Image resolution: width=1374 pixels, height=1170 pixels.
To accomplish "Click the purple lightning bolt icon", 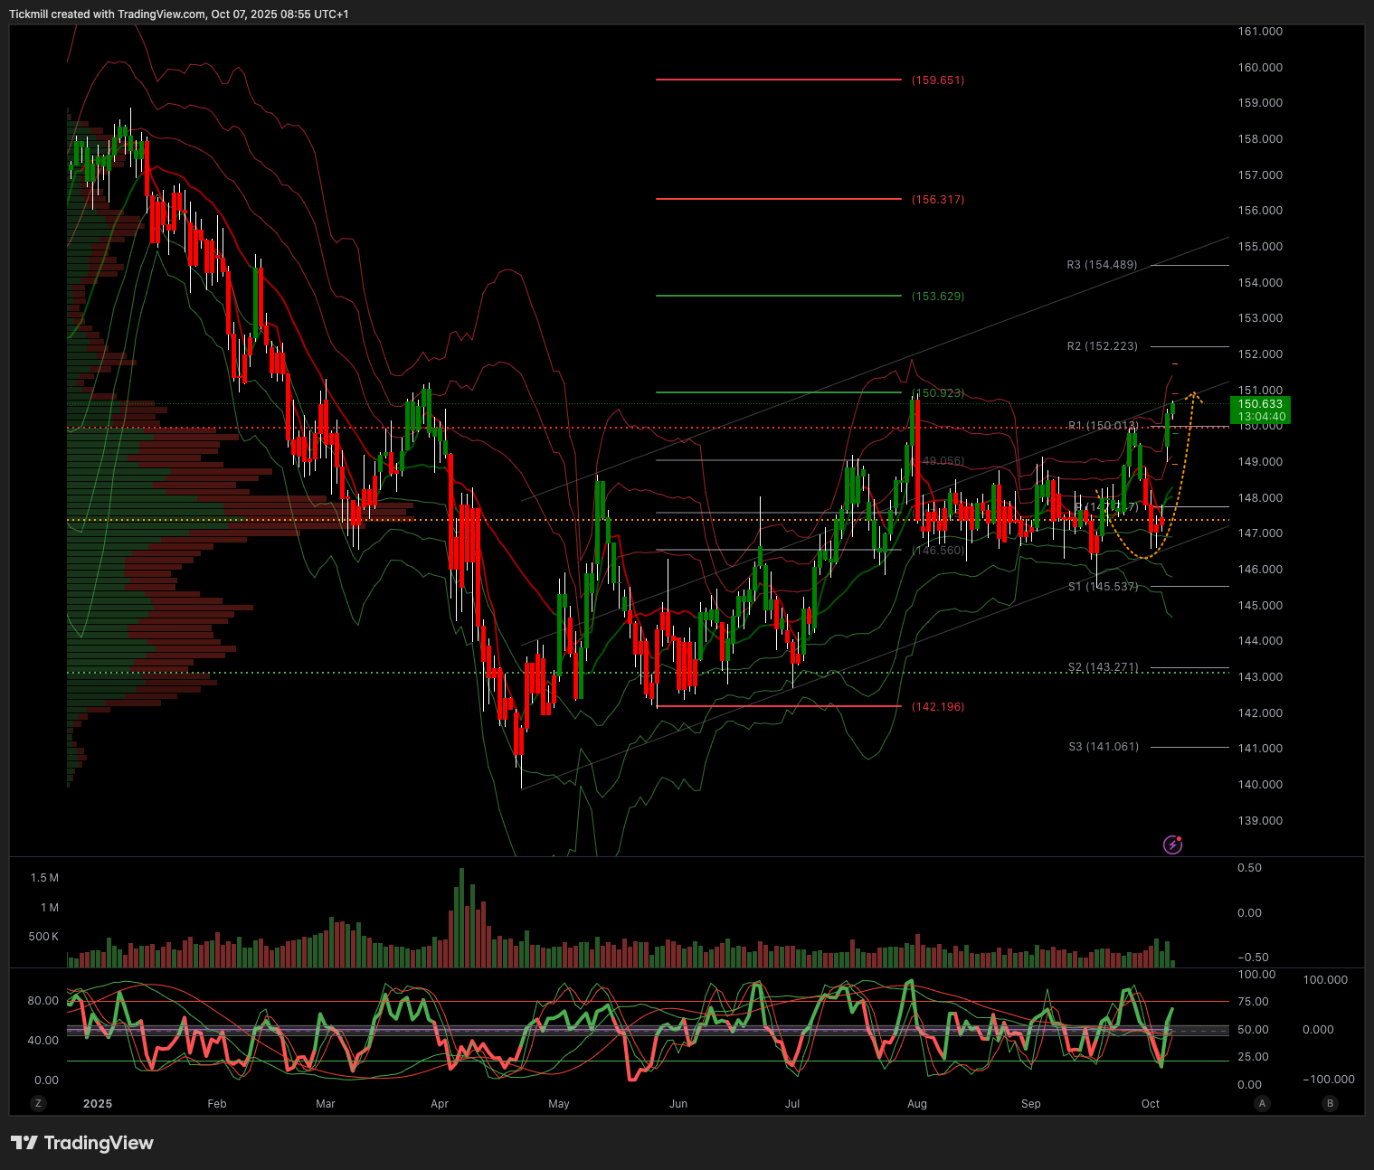I will (x=1172, y=845).
